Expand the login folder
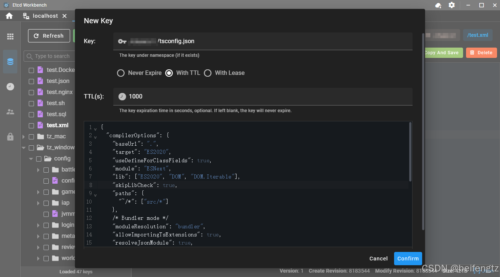Image resolution: width=500 pixels, height=277 pixels. point(38,225)
